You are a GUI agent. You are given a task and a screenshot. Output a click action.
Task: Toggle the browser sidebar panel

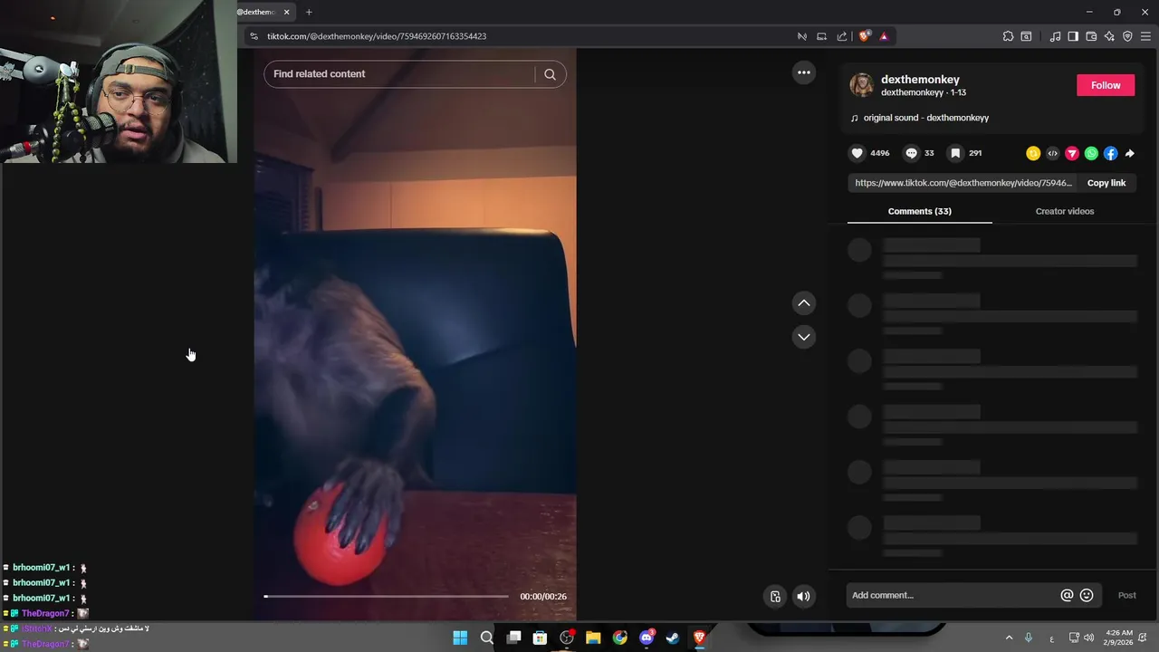coord(1073,36)
